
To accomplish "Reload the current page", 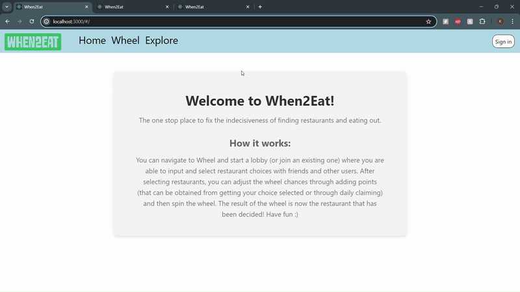I will [x=32, y=21].
